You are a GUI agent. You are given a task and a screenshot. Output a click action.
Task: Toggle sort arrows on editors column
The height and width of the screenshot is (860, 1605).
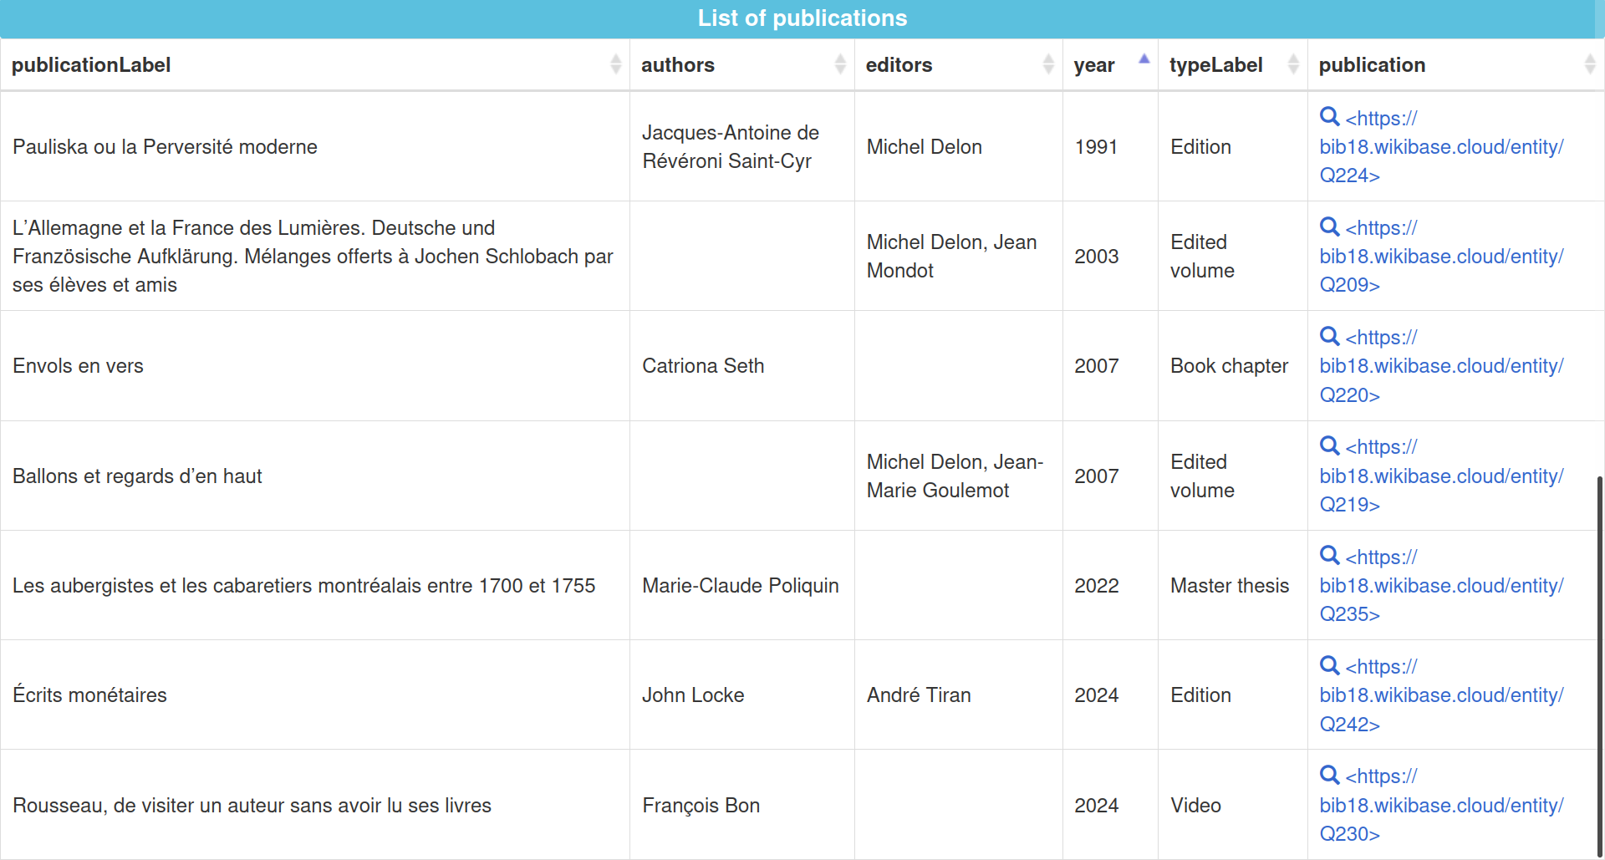pyautogui.click(x=1048, y=64)
